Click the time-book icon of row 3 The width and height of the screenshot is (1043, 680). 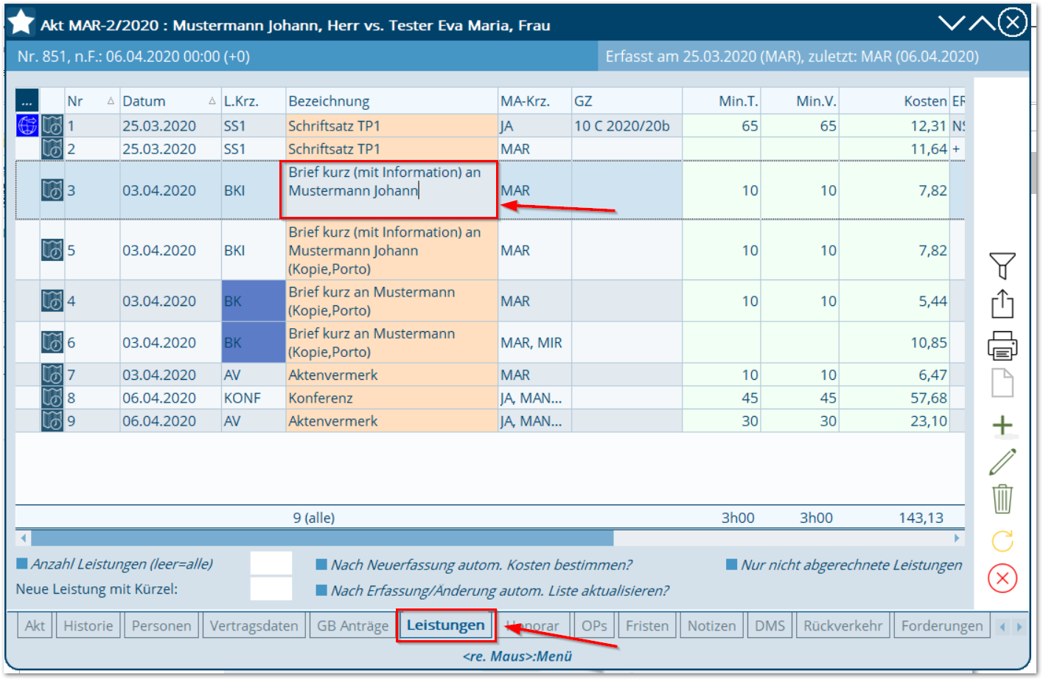tap(52, 190)
